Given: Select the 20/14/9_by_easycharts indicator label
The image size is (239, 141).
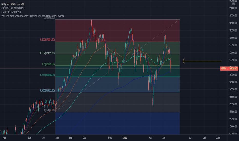Looking at the screenshot, I should tap(13, 8).
